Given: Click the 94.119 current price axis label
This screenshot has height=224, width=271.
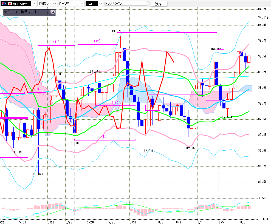Looking at the screenshot, I should (x=263, y=18).
